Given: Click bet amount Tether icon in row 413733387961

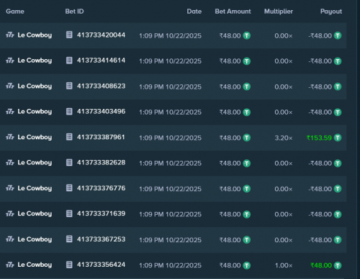Looking at the screenshot, I should click(x=247, y=138).
